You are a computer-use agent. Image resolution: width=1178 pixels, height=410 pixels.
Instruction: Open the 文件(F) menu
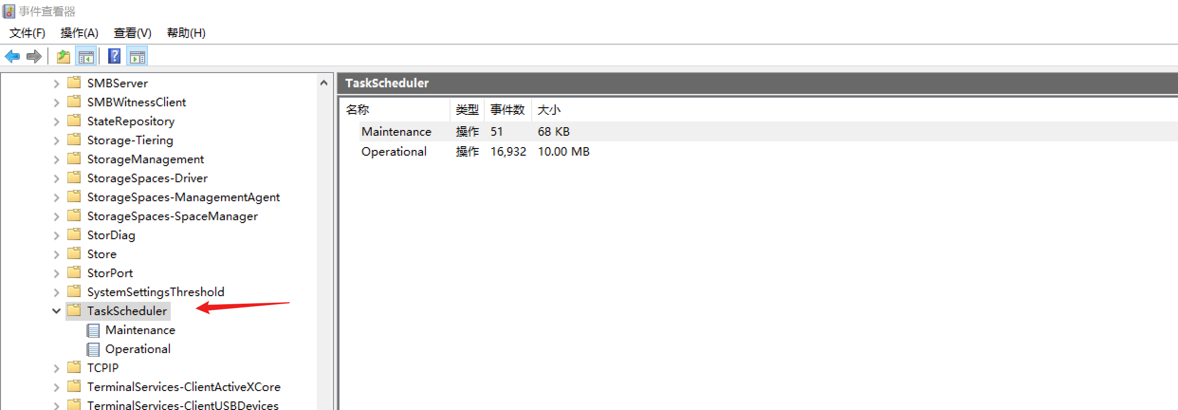coord(27,33)
